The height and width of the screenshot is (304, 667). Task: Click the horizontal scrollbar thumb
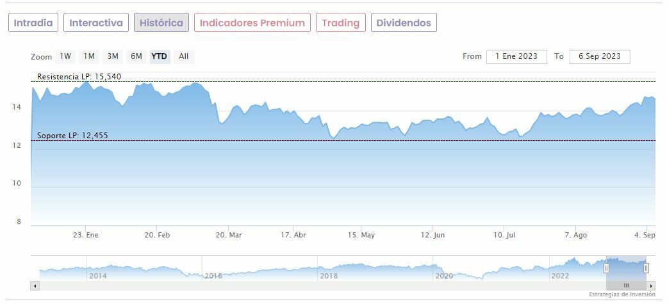(626, 285)
